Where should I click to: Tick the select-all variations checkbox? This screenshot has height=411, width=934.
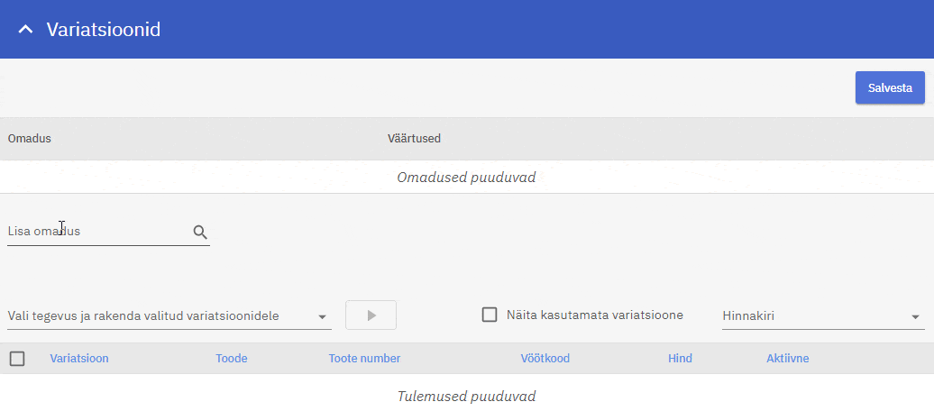17,359
